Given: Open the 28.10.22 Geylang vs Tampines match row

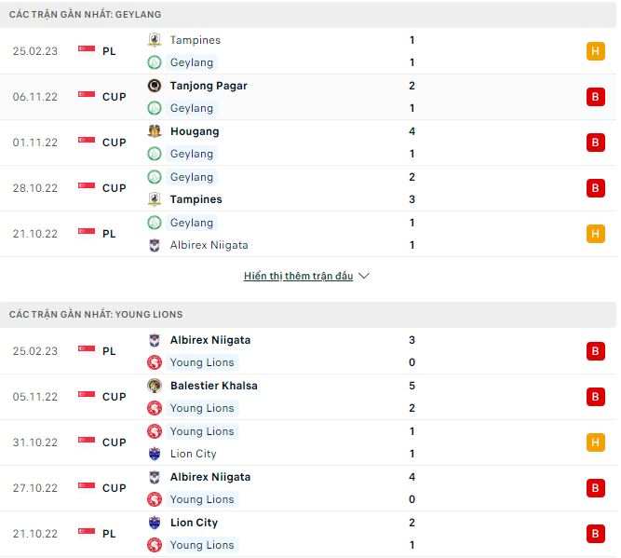Looking at the screenshot, I should pyautogui.click(x=307, y=188).
